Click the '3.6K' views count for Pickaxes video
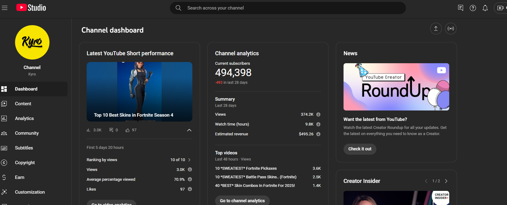 (317, 168)
